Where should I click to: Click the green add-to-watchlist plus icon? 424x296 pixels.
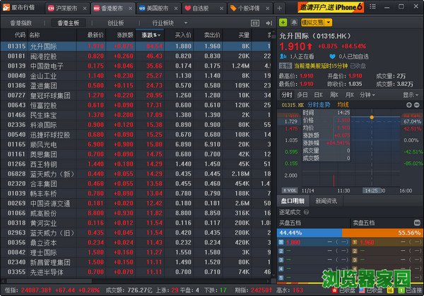click(283, 22)
